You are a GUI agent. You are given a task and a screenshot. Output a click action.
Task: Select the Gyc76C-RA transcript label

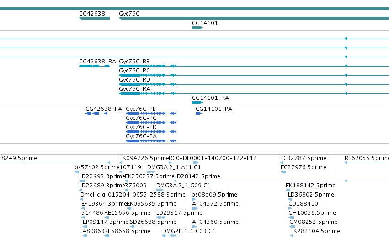(135, 89)
